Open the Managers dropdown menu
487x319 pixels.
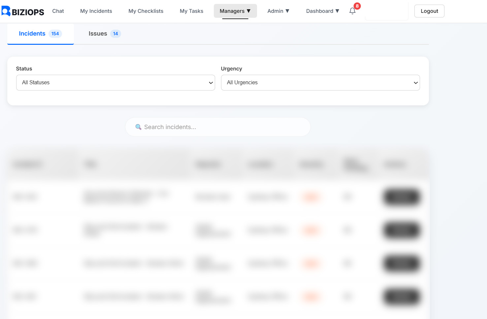pos(235,11)
